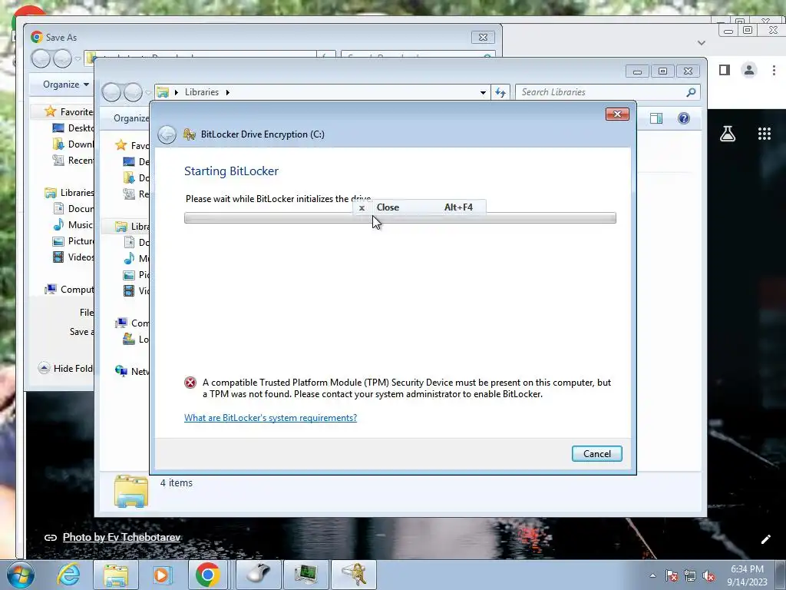Close the BitLocker Drive Encryption dialog

coord(617,114)
